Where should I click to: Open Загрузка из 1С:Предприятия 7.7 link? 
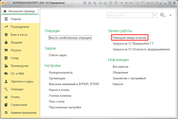(133, 44)
